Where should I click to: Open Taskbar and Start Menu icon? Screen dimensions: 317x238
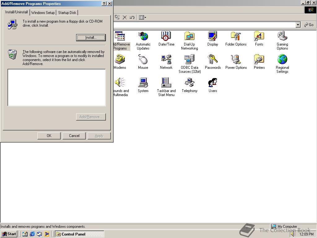(x=166, y=87)
